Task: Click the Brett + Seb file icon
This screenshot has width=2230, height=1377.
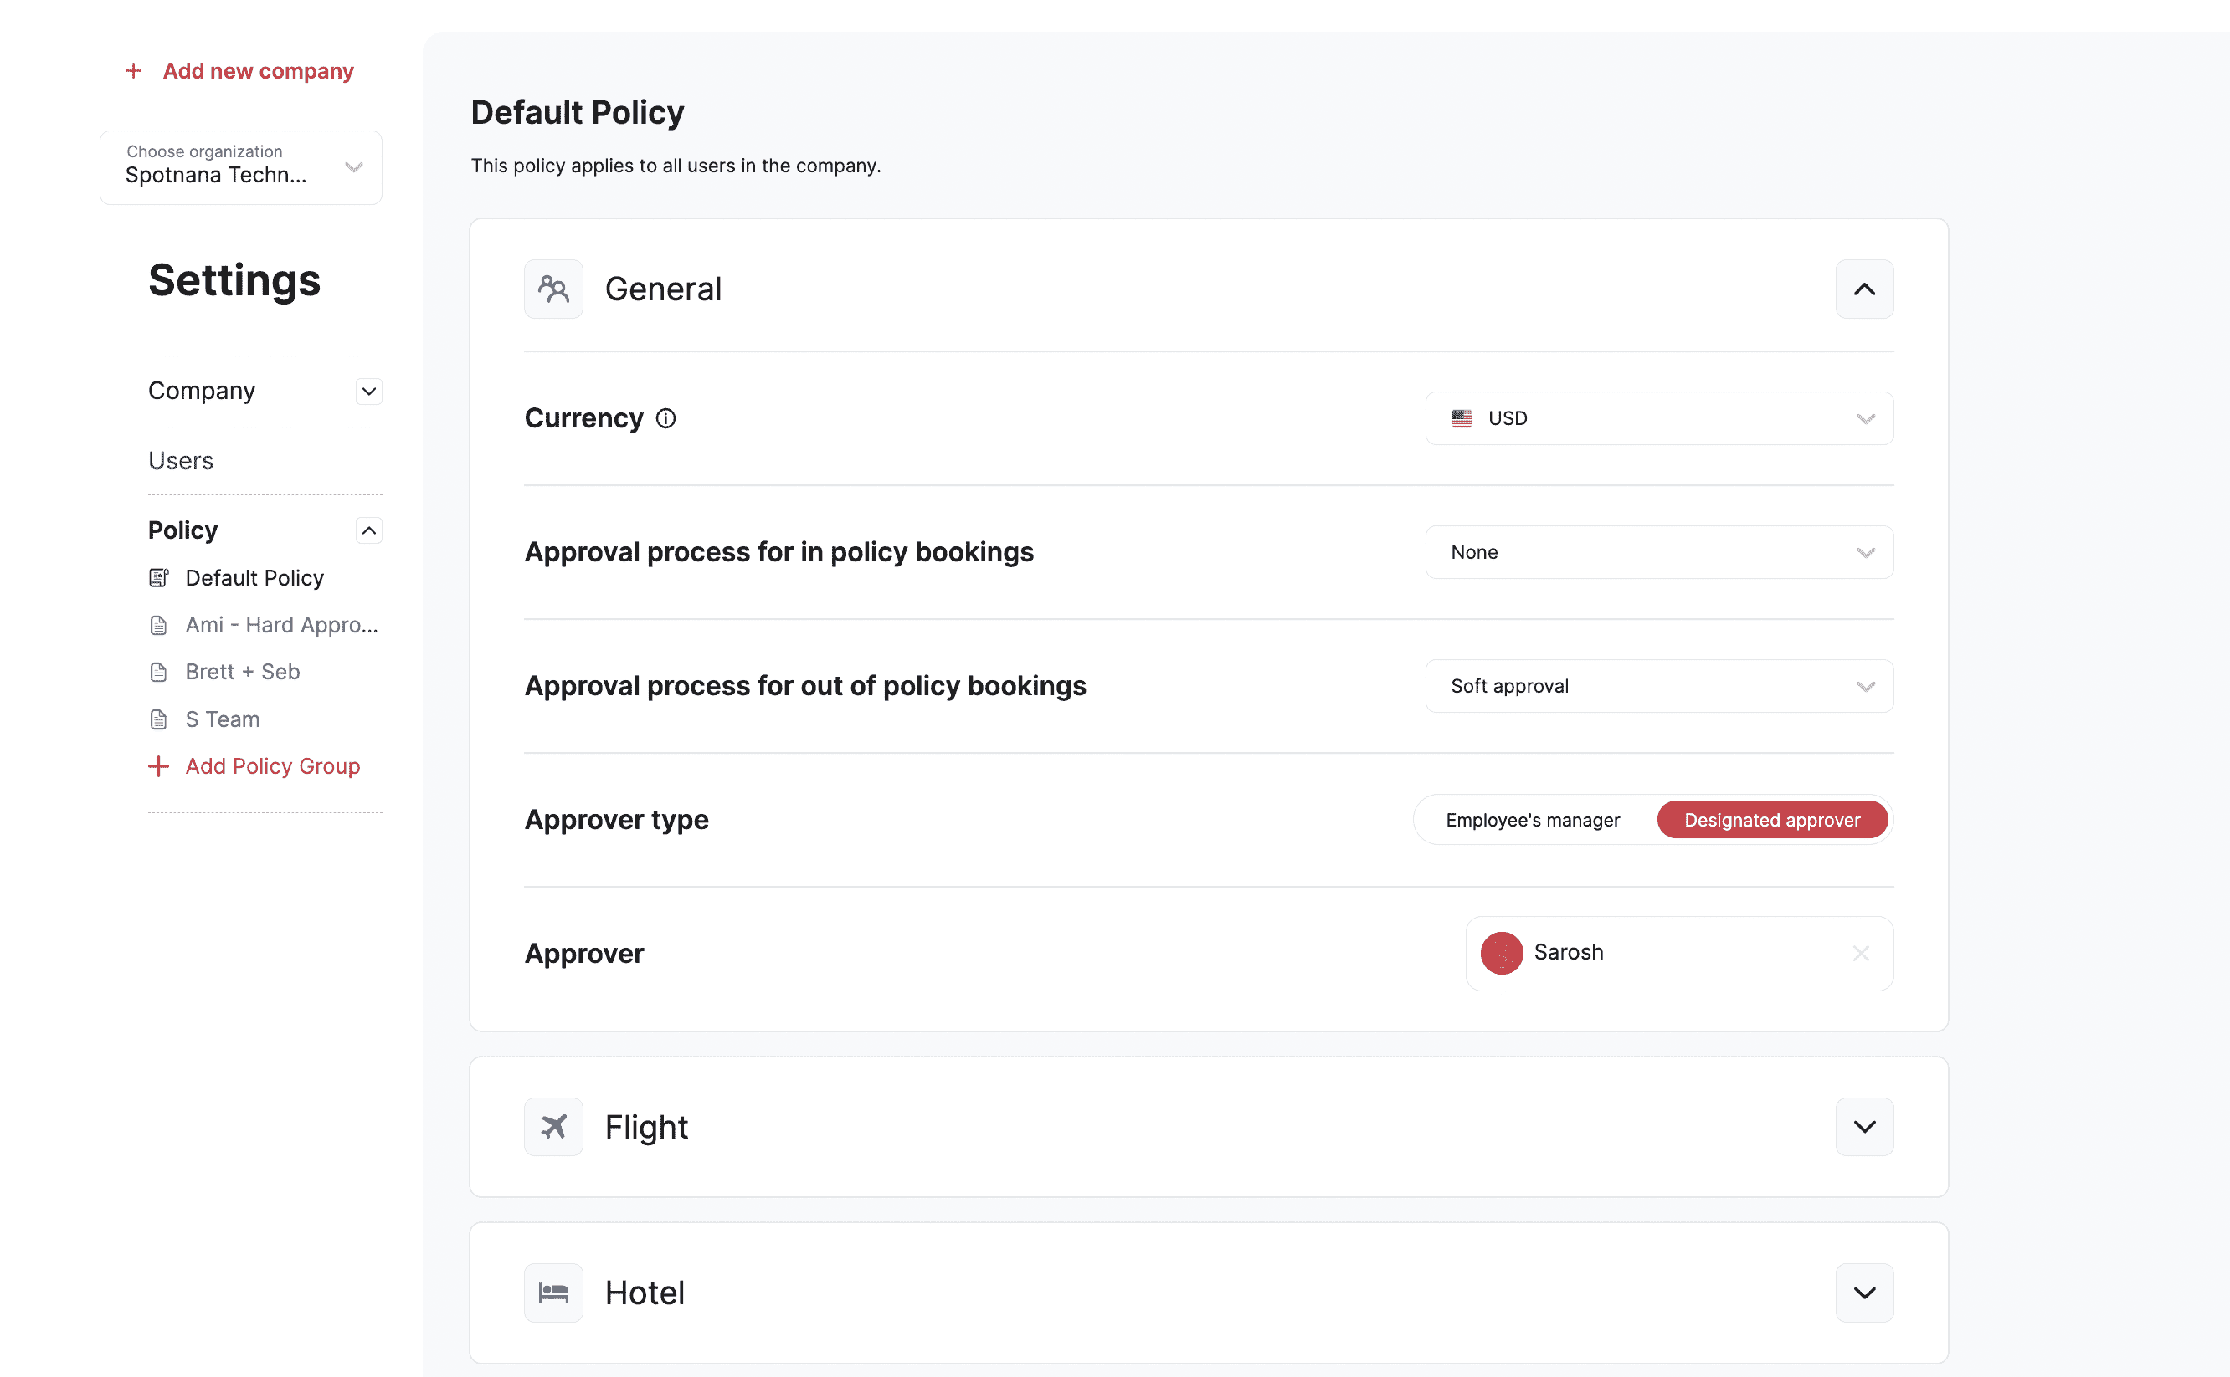Action: point(158,672)
